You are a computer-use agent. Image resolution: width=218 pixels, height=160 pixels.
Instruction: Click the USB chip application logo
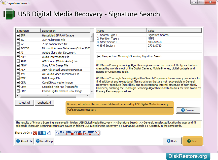pos(9,14)
